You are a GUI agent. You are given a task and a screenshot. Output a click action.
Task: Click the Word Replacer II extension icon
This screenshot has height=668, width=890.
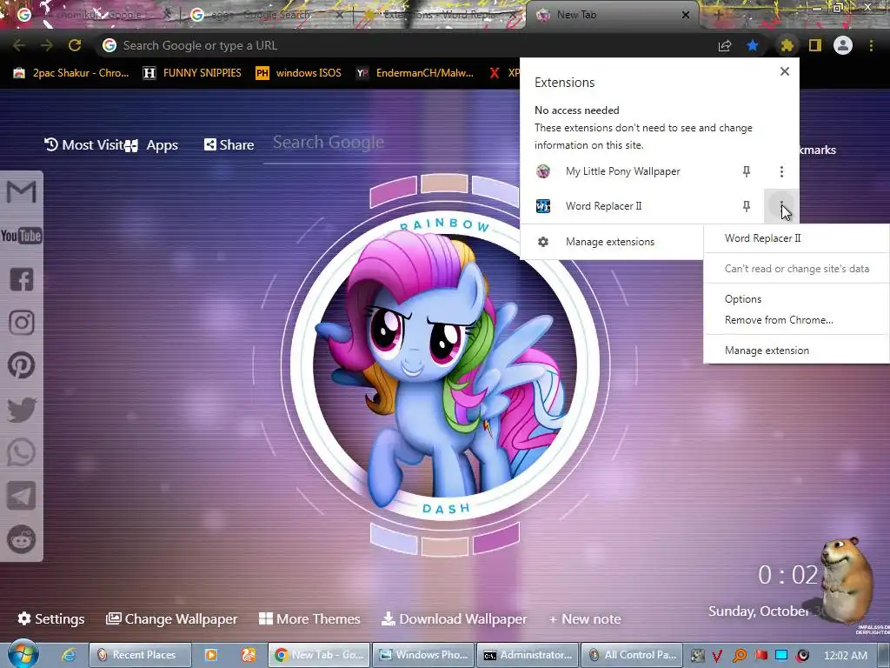pyautogui.click(x=543, y=206)
